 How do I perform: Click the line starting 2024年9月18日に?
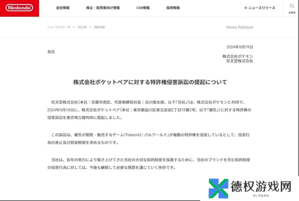[149, 110]
